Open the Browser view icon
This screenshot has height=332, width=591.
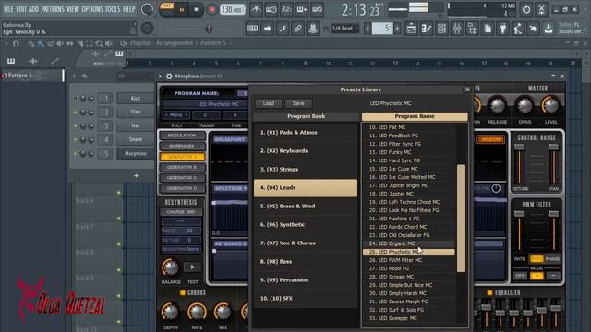click(472, 29)
